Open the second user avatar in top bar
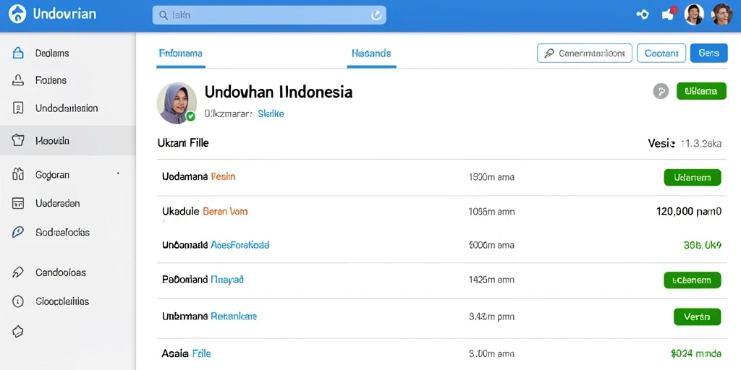Screen dimensions: 741x370 click(x=721, y=14)
